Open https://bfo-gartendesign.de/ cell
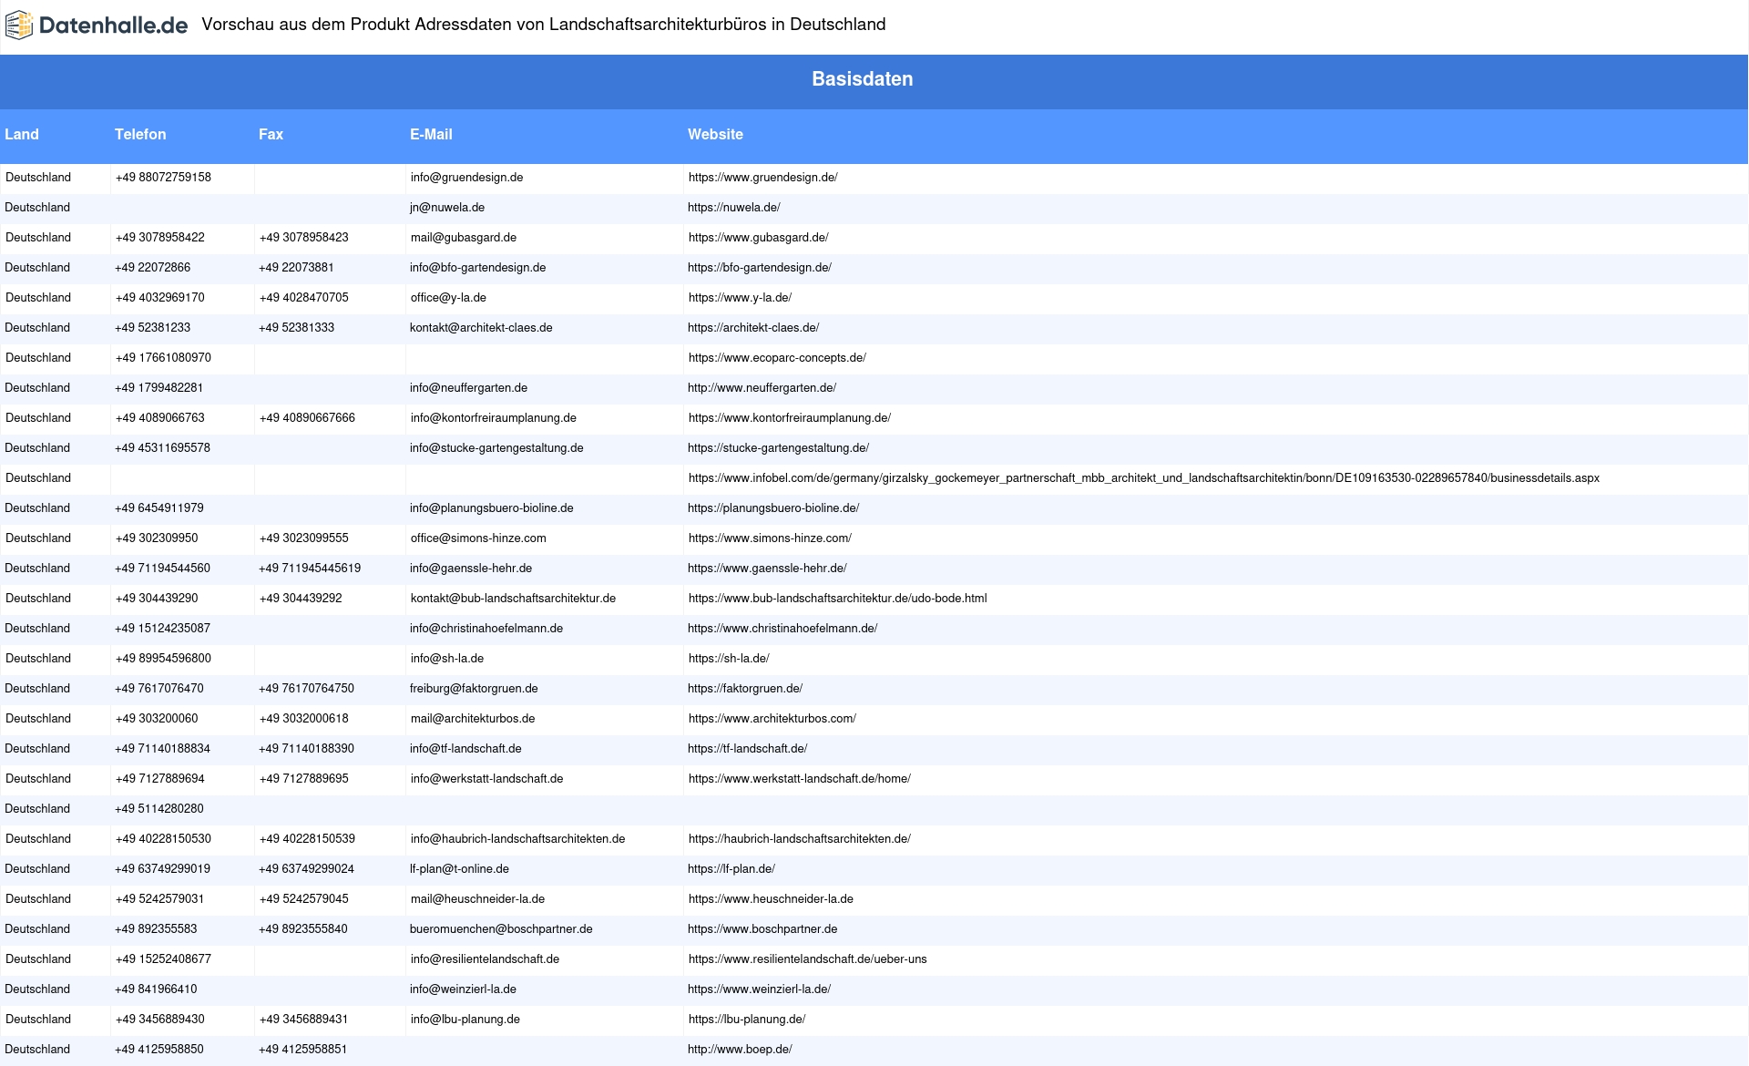The height and width of the screenshot is (1066, 1749). point(760,268)
